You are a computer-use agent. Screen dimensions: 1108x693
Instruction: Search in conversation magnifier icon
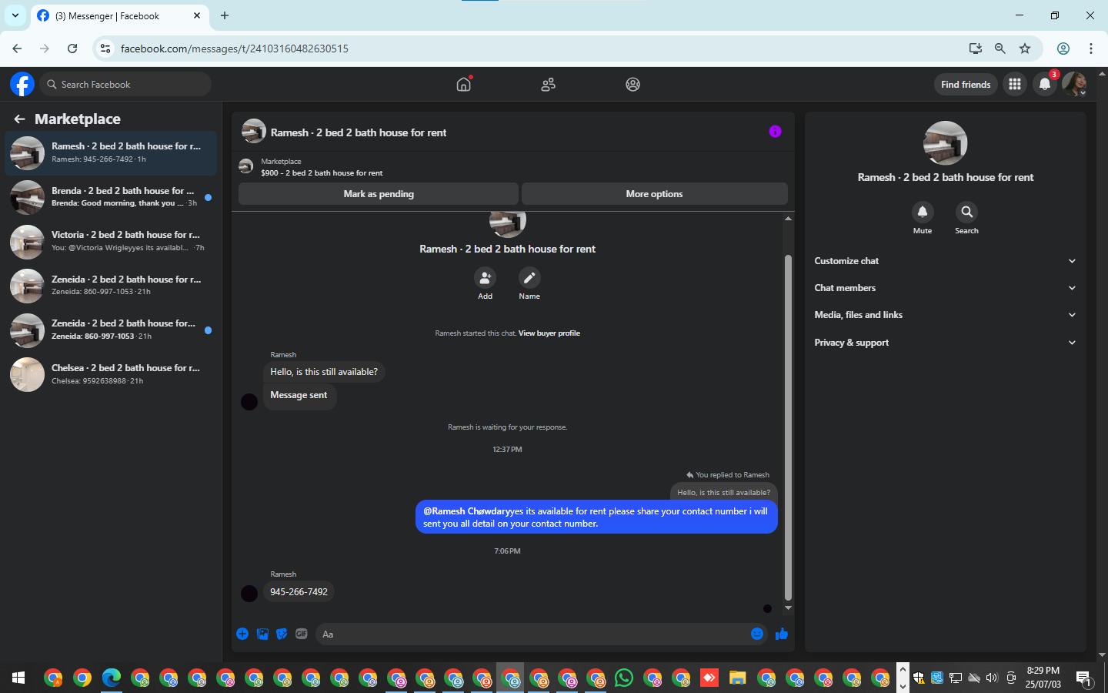(x=966, y=212)
